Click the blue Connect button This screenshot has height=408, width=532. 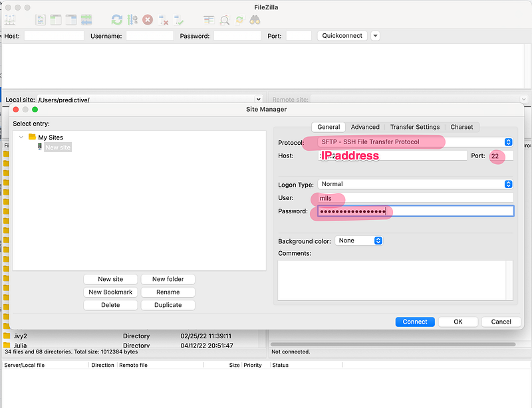click(x=415, y=322)
